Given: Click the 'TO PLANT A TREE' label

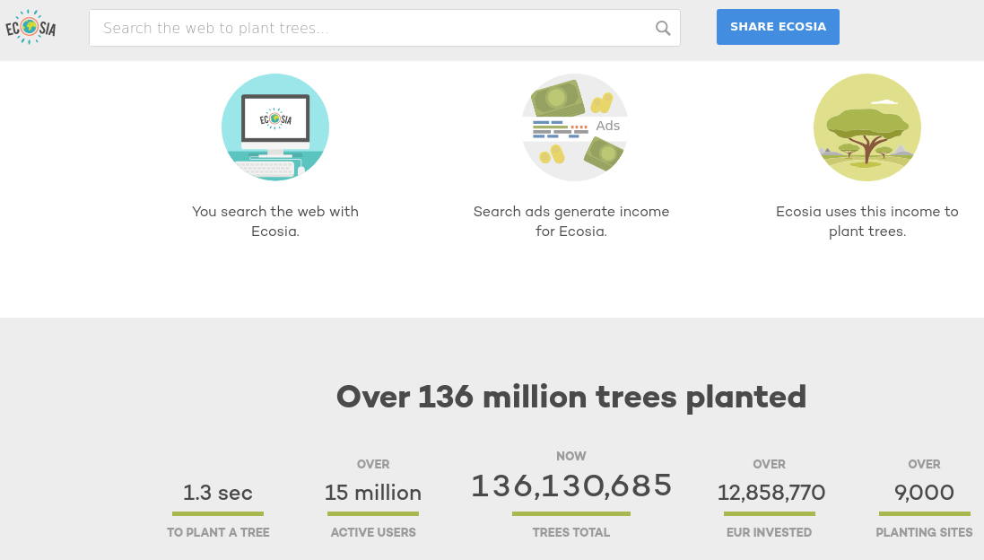Looking at the screenshot, I should pyautogui.click(x=218, y=532).
